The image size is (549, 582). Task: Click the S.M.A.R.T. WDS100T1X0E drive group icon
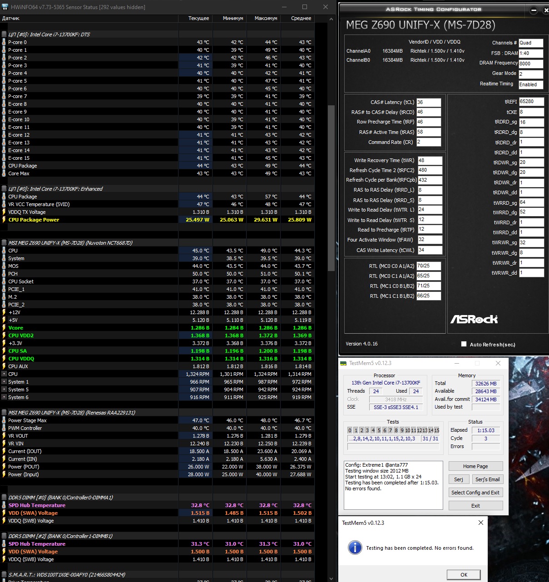4,575
